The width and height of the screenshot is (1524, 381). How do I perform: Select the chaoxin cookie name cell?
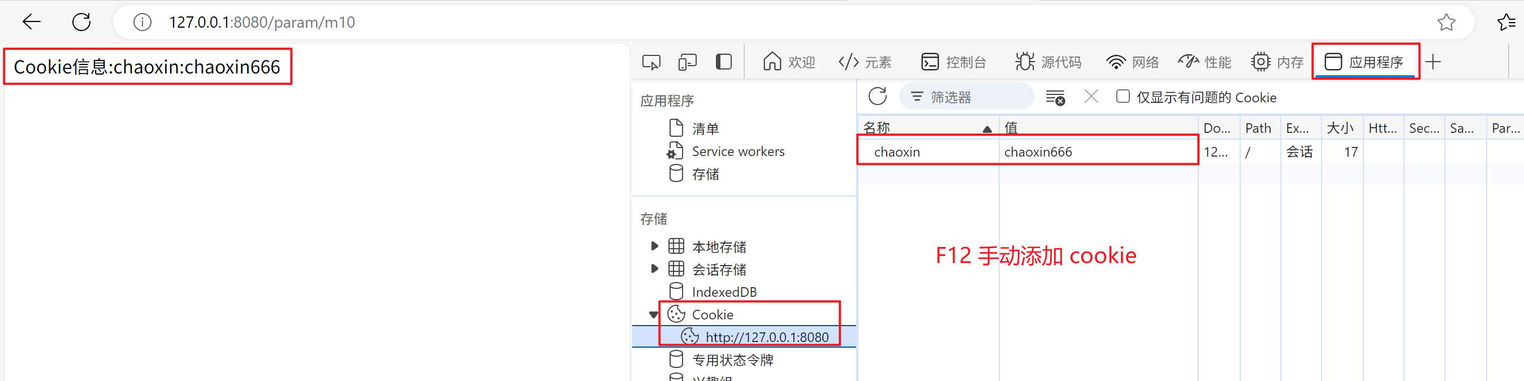click(x=927, y=152)
